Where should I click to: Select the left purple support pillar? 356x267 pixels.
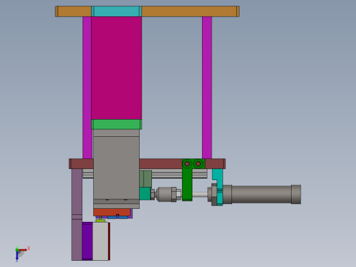coord(87,88)
